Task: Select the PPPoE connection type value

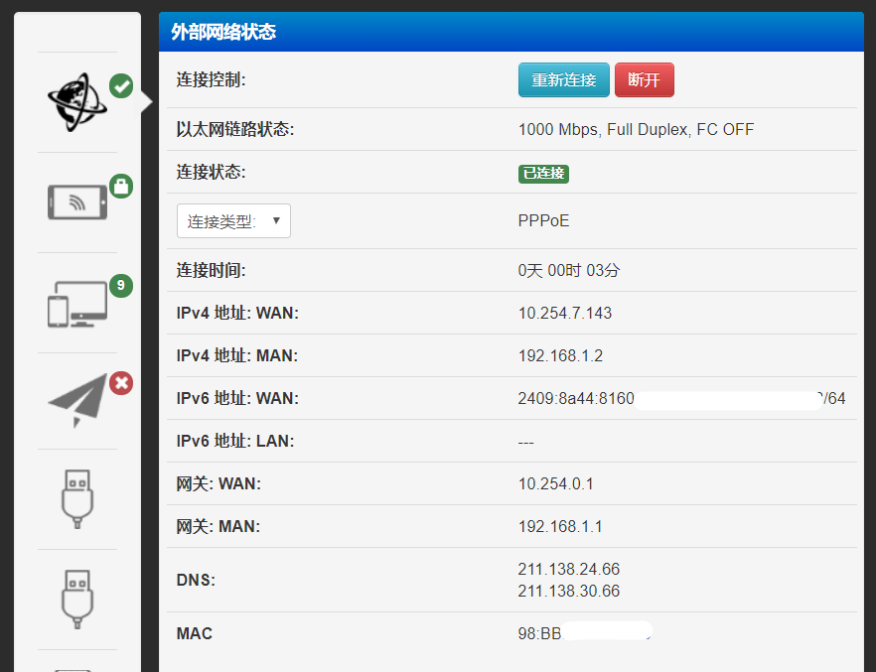Action: coord(543,221)
